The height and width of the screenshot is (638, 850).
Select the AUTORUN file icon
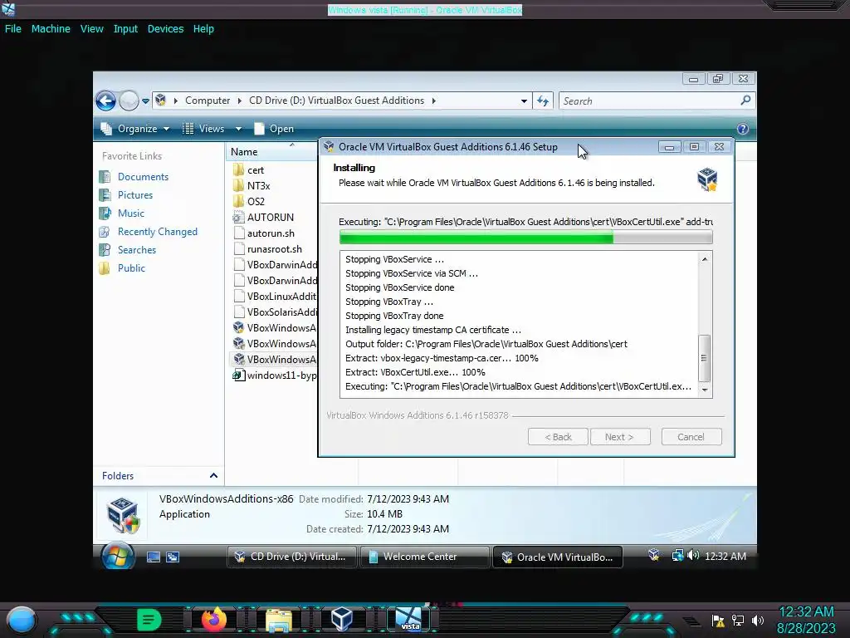[238, 217]
